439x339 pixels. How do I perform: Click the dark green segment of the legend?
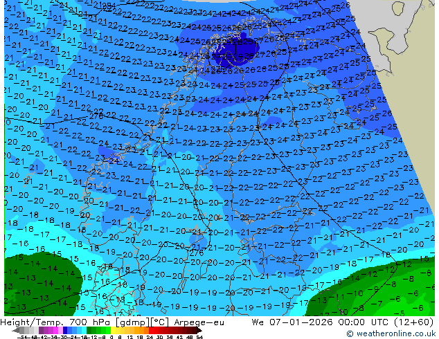coord(89,331)
